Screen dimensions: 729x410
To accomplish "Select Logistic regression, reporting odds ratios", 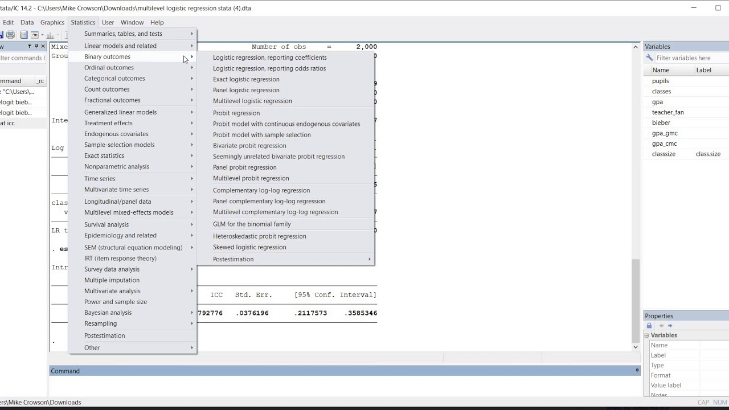I will tap(285, 68).
